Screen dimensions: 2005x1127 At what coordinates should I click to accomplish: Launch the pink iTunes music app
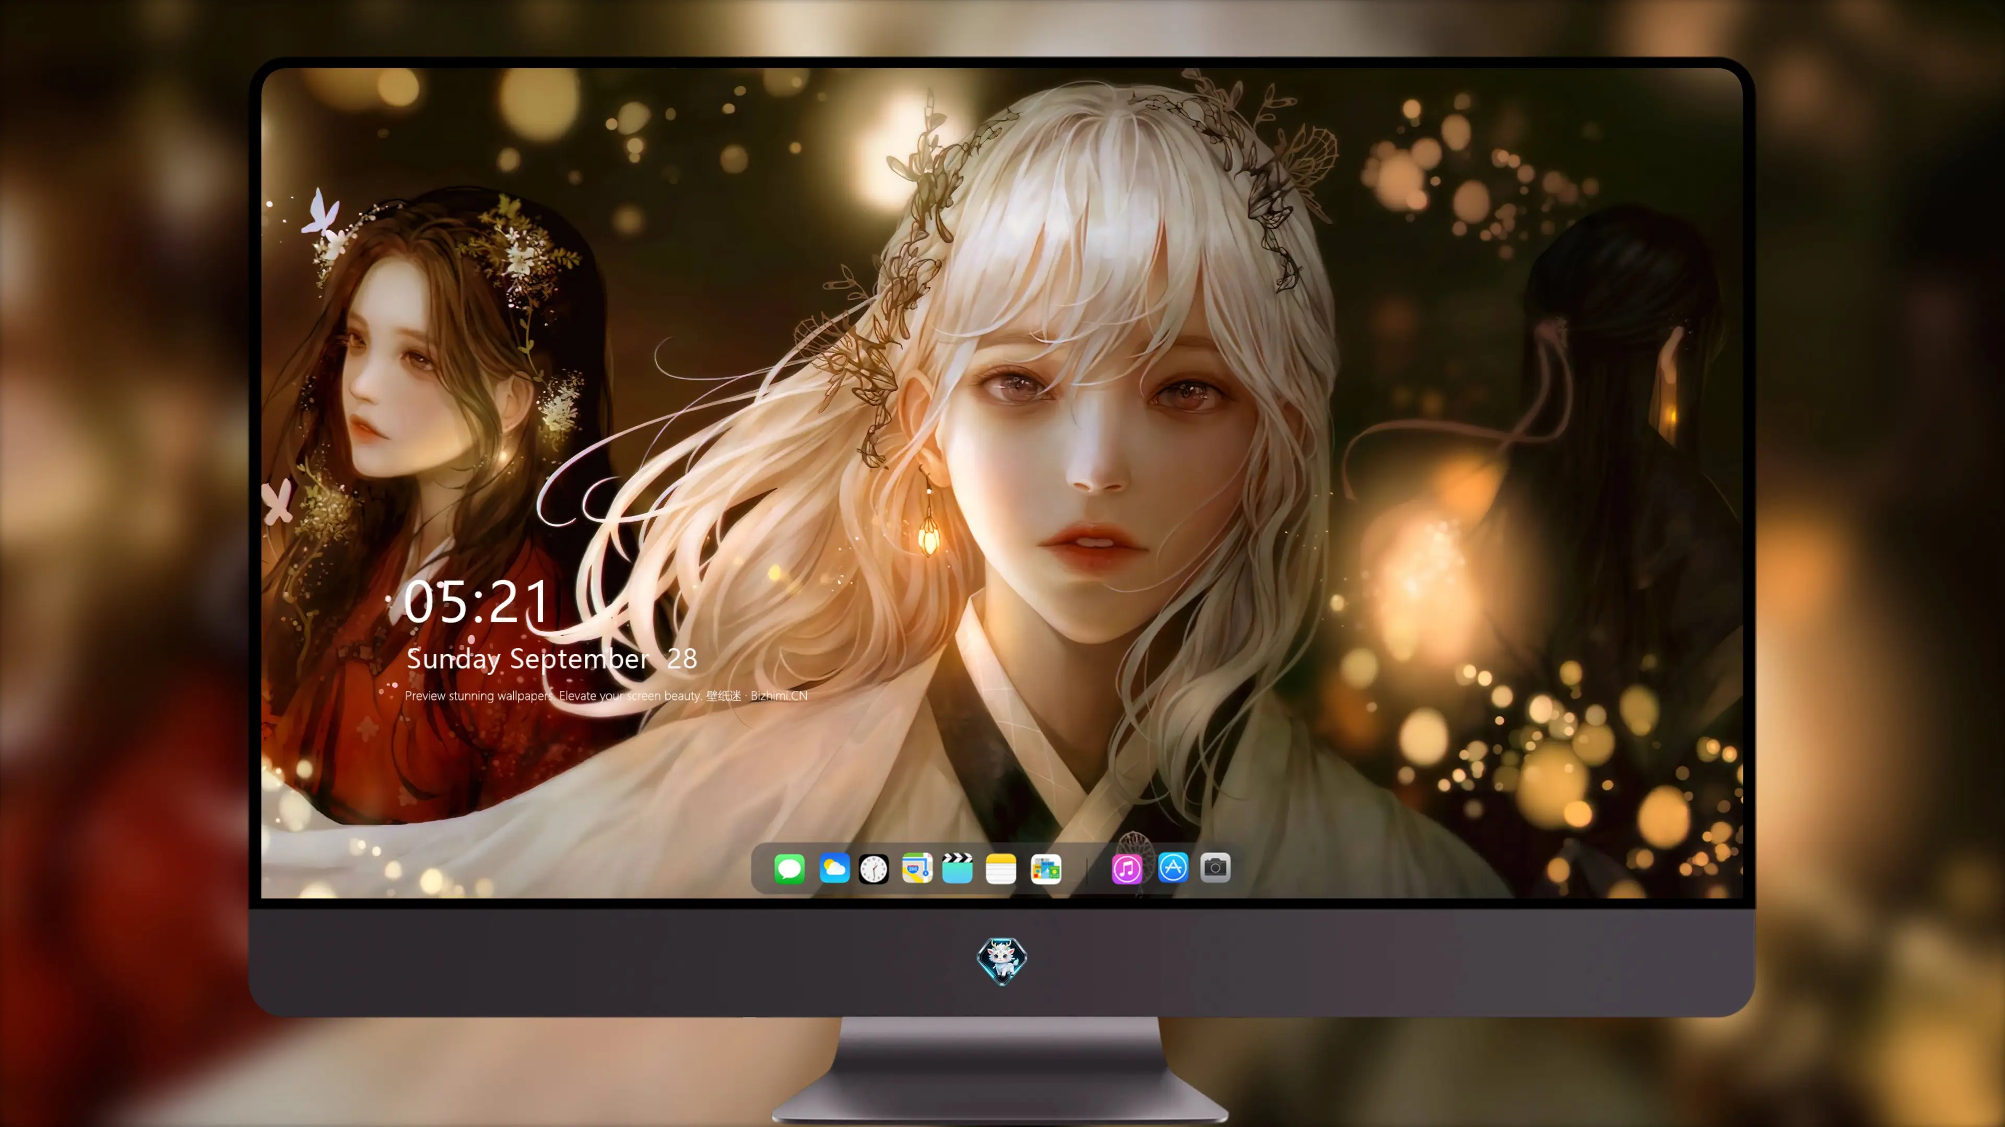[1127, 868]
